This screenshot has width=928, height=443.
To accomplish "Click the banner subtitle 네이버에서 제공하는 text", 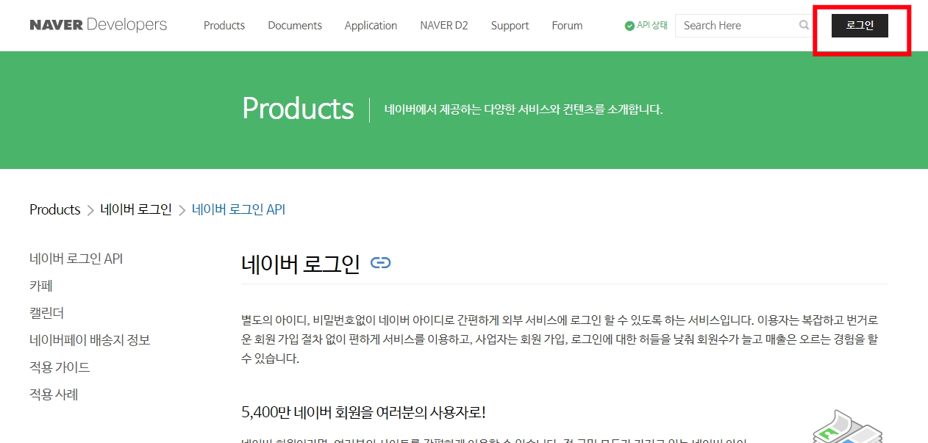I will coord(524,109).
